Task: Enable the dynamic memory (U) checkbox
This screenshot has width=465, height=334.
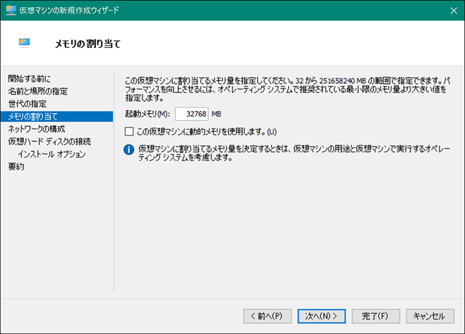Action: 129,131
